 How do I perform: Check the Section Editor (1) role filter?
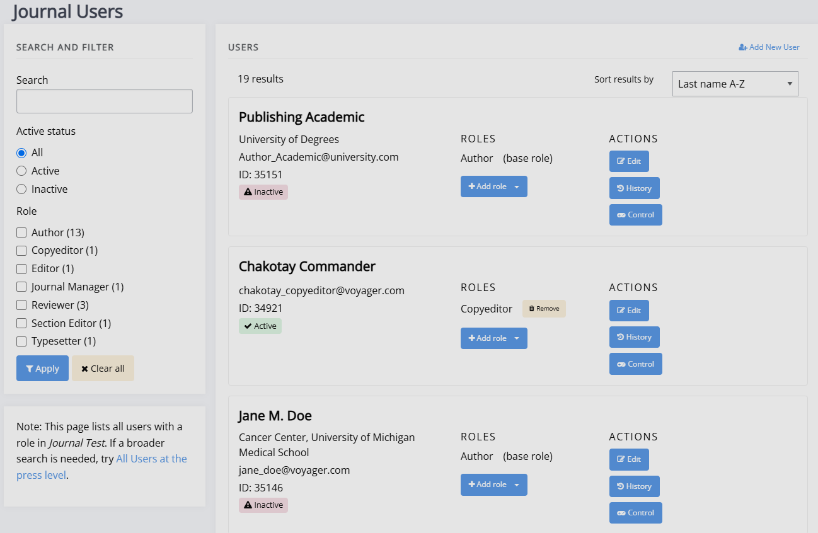[21, 323]
